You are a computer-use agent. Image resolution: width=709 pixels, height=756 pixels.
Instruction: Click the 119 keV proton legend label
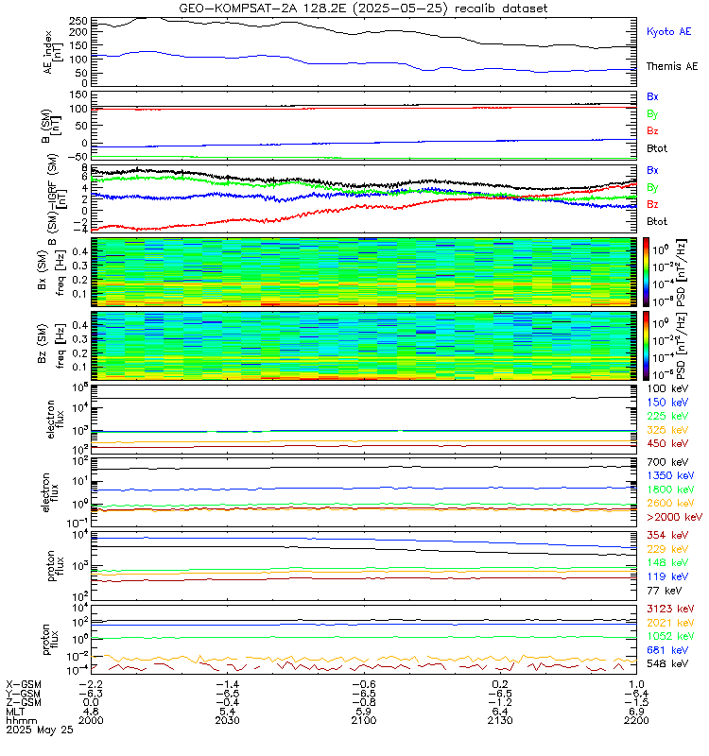click(667, 576)
